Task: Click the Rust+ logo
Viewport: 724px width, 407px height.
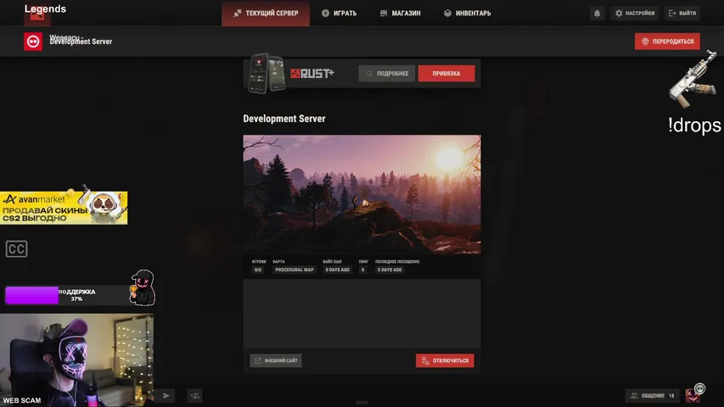Action: [x=312, y=74]
